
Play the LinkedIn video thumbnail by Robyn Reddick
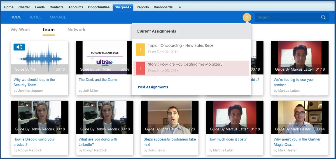pos(105,117)
